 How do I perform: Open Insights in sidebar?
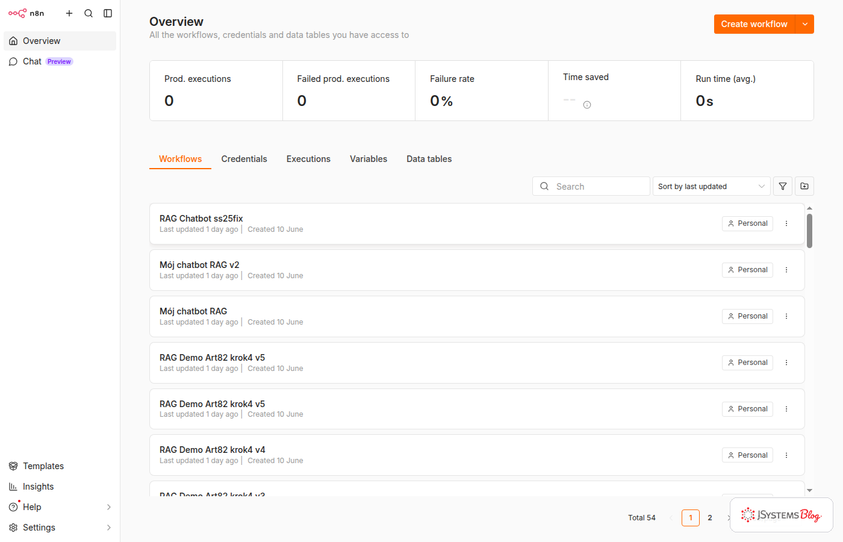[x=60, y=487]
